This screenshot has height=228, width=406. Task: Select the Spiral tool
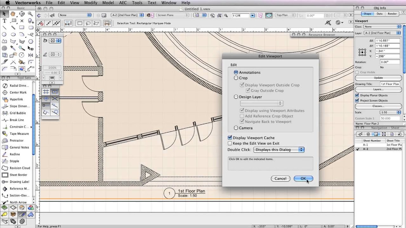[x=4, y=48]
